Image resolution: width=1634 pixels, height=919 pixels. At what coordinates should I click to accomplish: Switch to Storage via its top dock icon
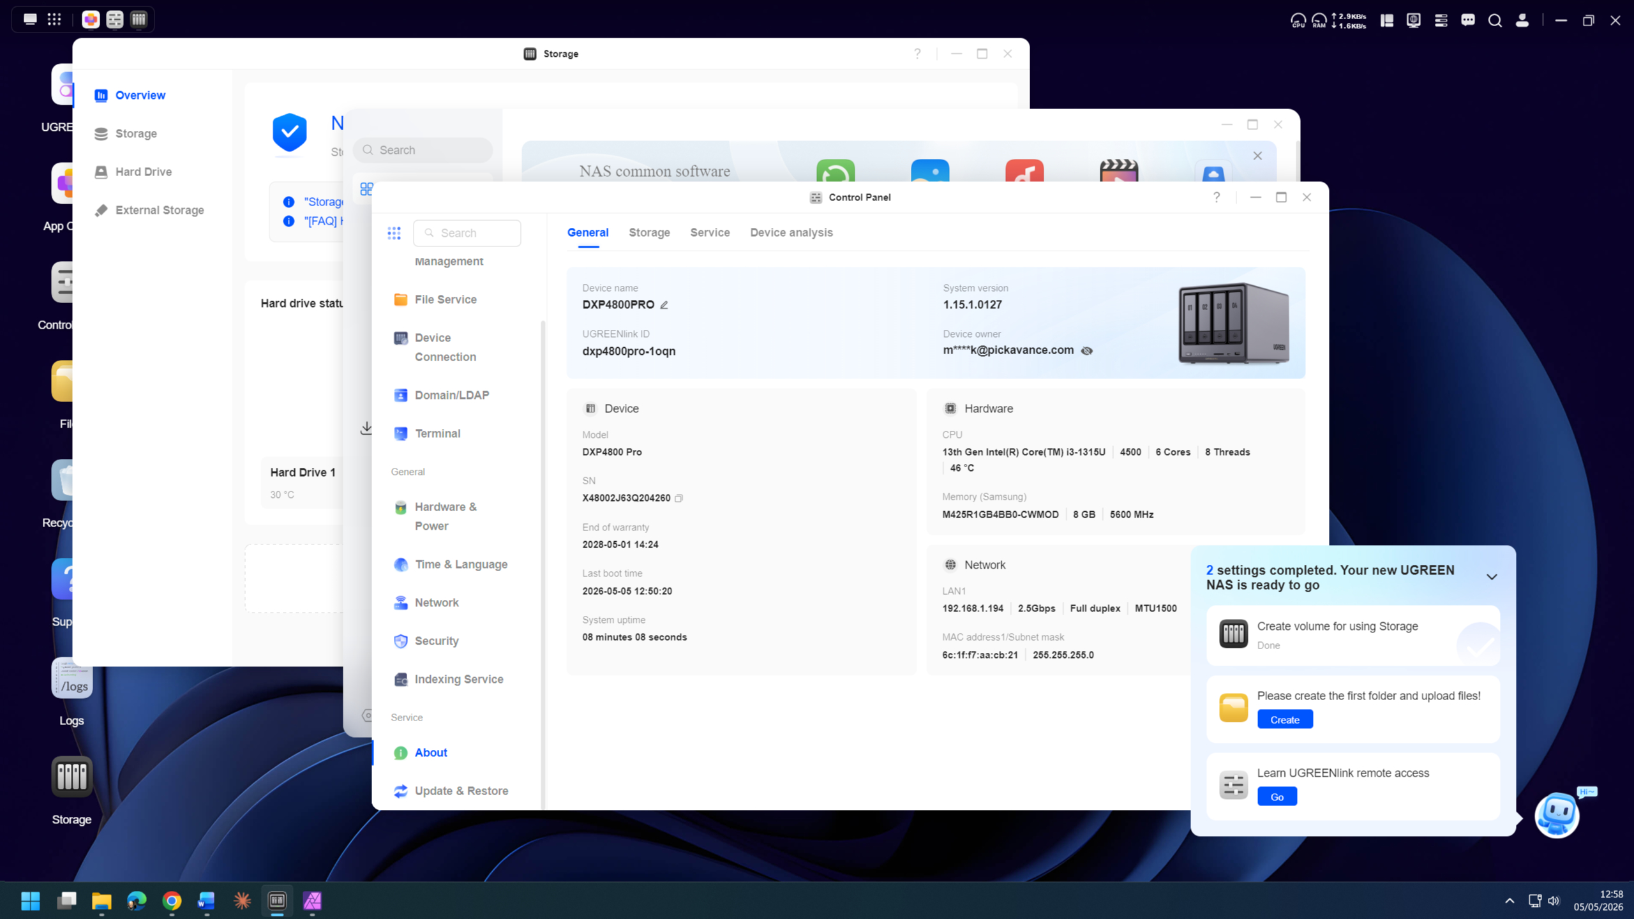(139, 20)
